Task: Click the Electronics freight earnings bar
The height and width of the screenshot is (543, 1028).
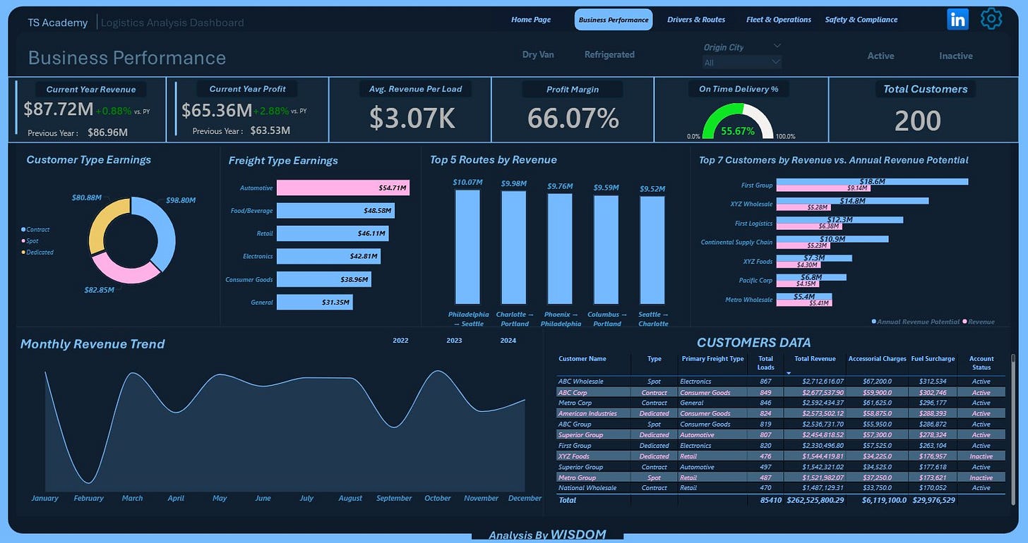Action: 328,256
